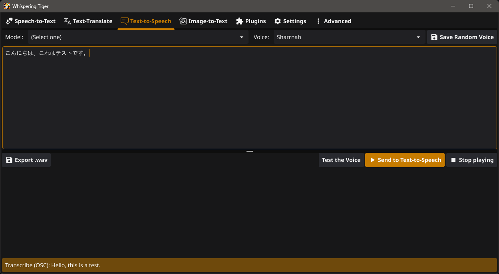Open the Speech-to-Text tab

[x=31, y=21]
